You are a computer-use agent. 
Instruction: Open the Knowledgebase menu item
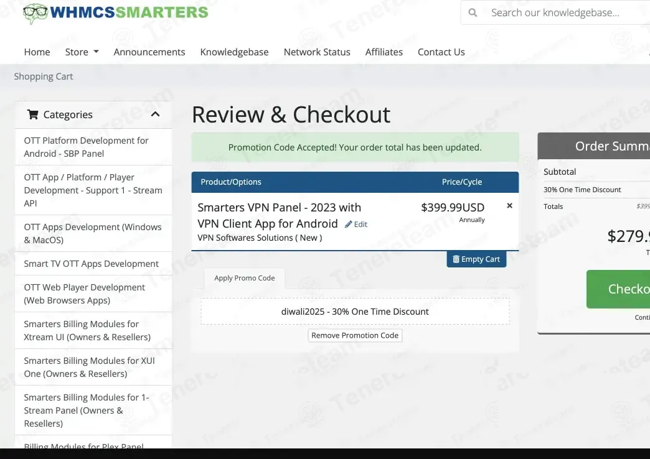pos(234,52)
